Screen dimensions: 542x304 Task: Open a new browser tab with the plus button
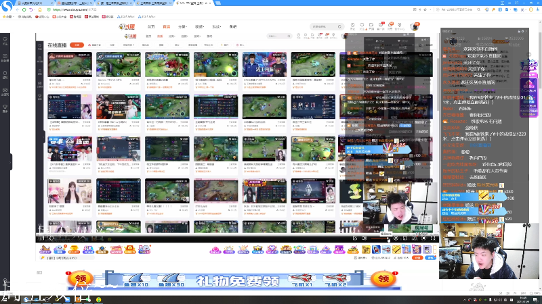click(218, 3)
